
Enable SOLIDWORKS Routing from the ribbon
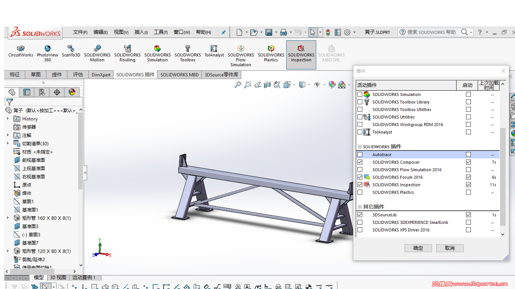tap(127, 53)
